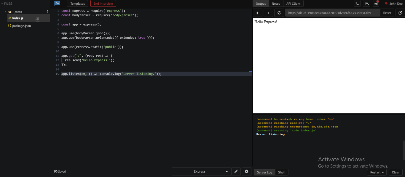Switch to the Shell tab

(x=281, y=172)
